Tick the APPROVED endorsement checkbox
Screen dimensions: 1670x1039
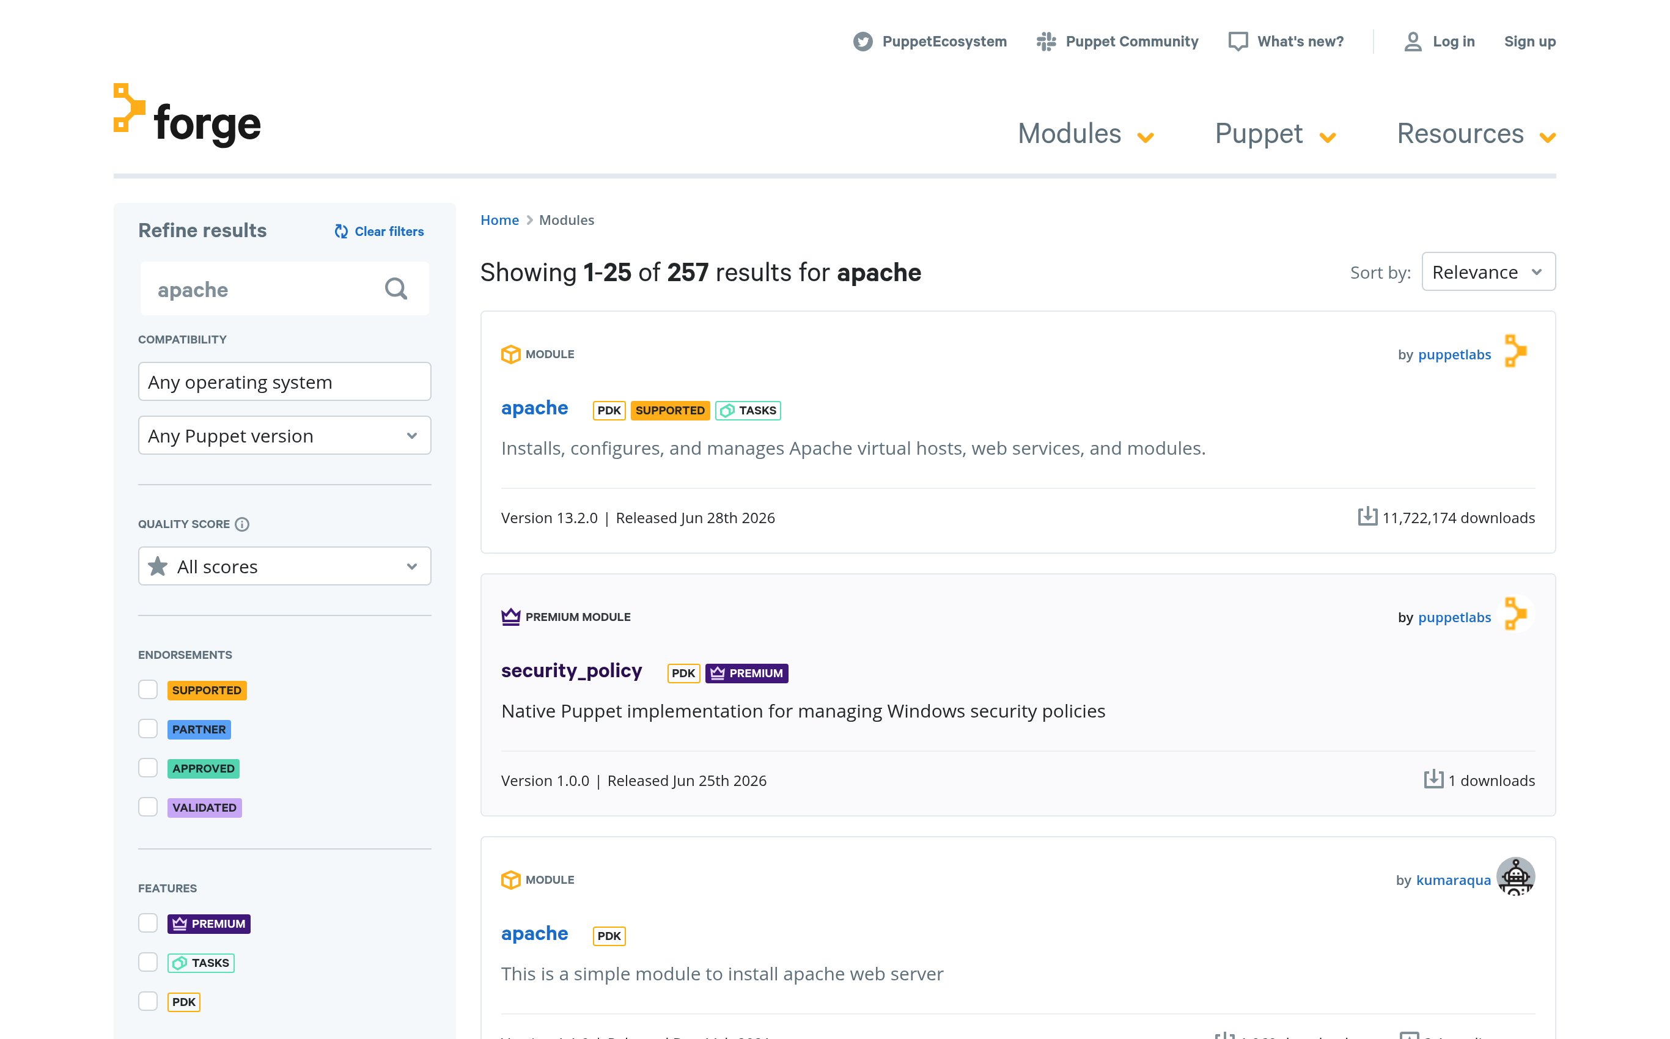(x=148, y=768)
